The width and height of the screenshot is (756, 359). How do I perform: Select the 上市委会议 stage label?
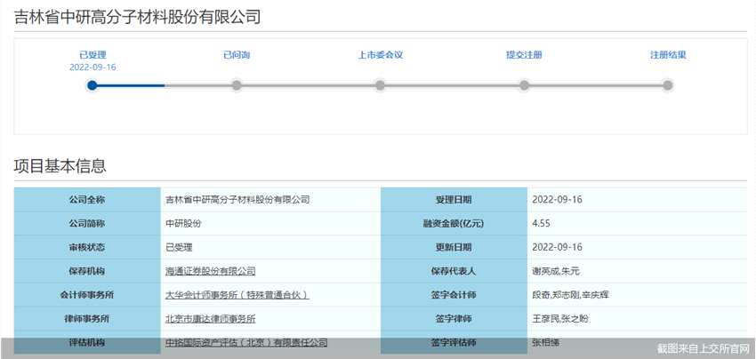pyautogui.click(x=380, y=55)
